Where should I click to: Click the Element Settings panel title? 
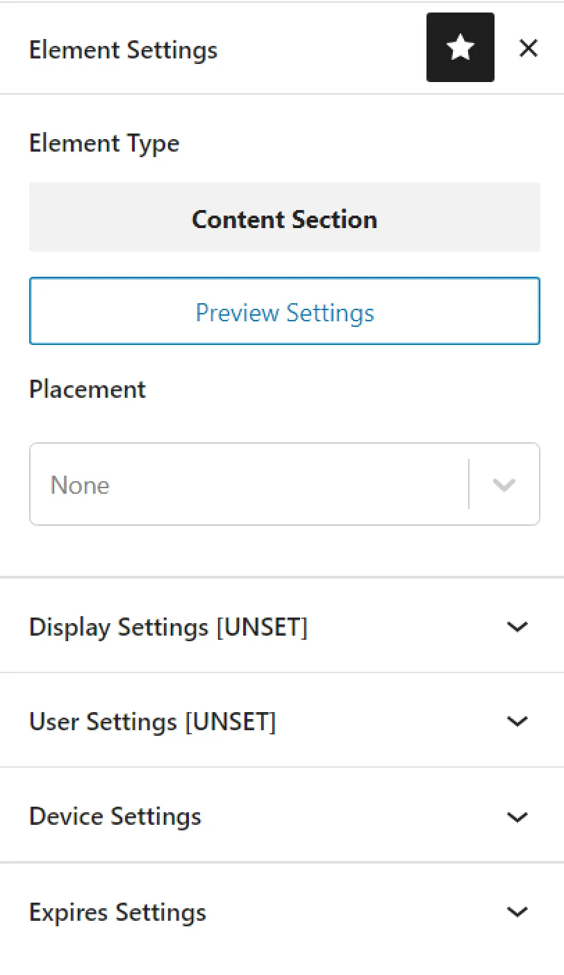point(123,49)
